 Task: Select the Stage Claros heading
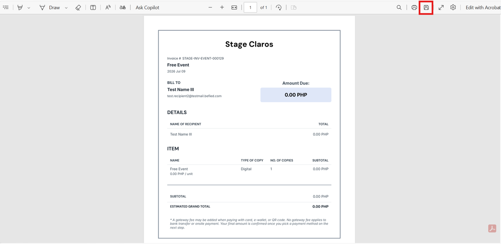pyautogui.click(x=249, y=44)
